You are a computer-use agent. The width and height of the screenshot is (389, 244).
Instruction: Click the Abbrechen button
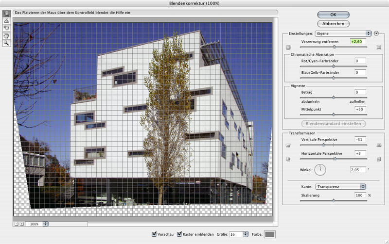[x=333, y=24]
